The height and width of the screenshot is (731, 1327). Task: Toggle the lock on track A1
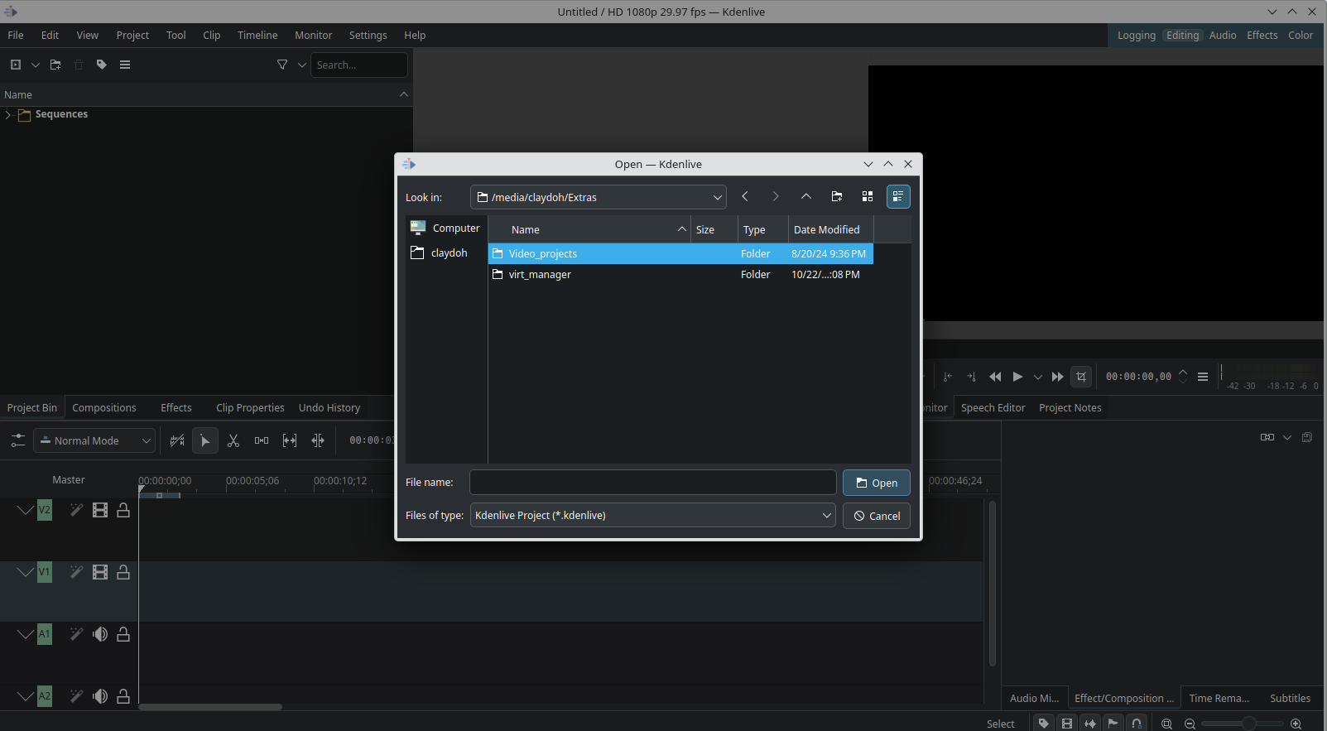[123, 634]
